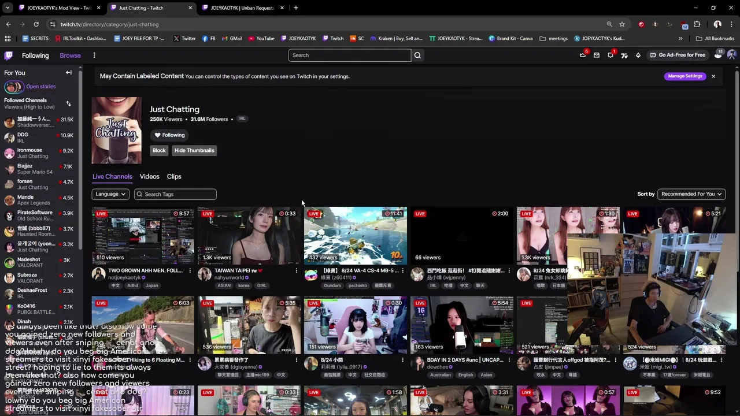Open options for TAIWAN TAIPEI stream
The width and height of the screenshot is (740, 416).
pos(296,270)
